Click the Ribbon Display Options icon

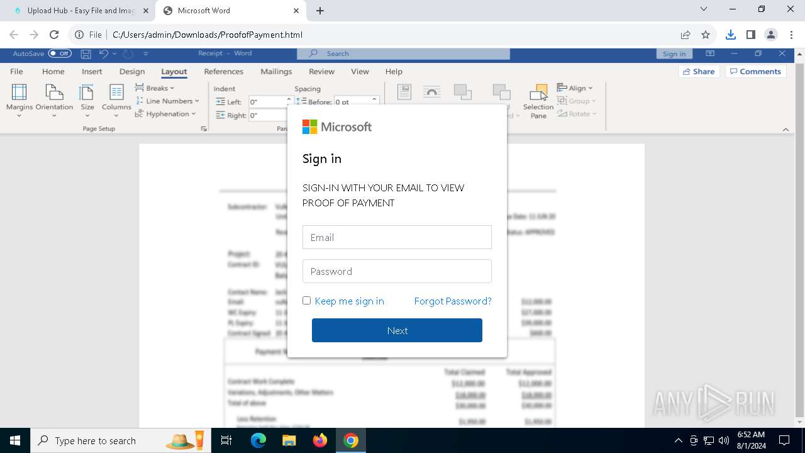tap(710, 53)
